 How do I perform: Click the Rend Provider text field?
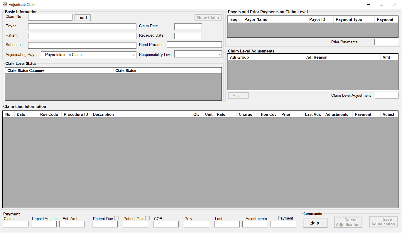[x=194, y=45]
